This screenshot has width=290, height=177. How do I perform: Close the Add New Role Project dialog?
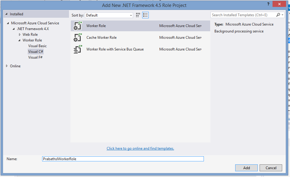pyautogui.click(x=279, y=4)
